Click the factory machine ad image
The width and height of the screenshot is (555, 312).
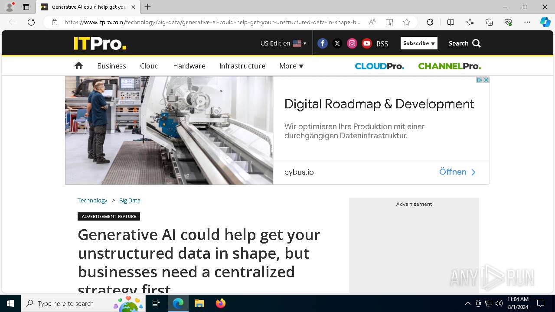point(169,130)
